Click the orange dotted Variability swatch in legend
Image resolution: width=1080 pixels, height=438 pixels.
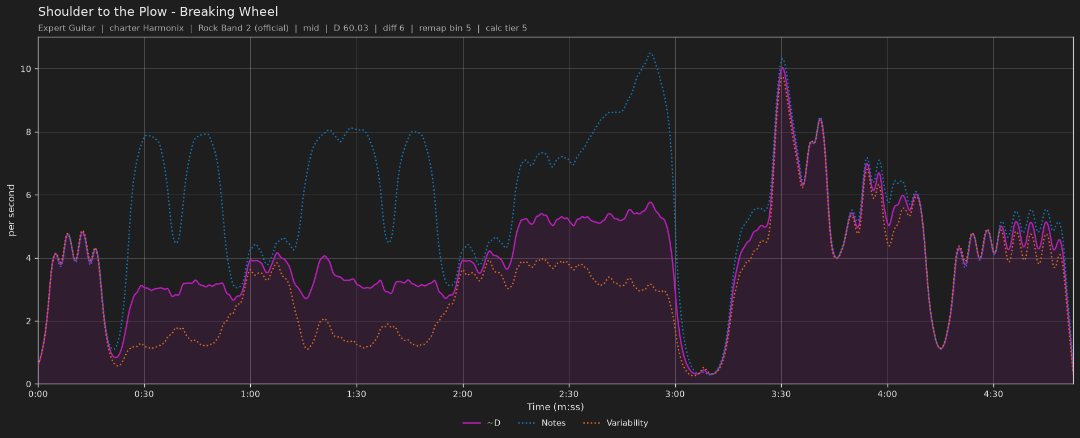tap(591, 423)
